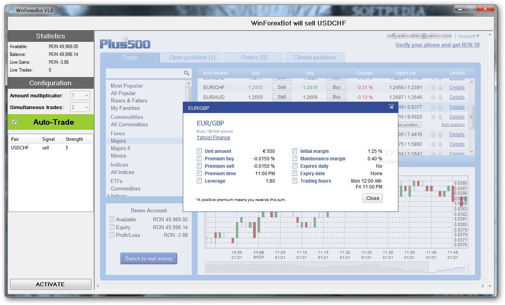Open the Amount multiplicator dropdown
The width and height of the screenshot is (505, 305).
pyautogui.click(x=80, y=95)
